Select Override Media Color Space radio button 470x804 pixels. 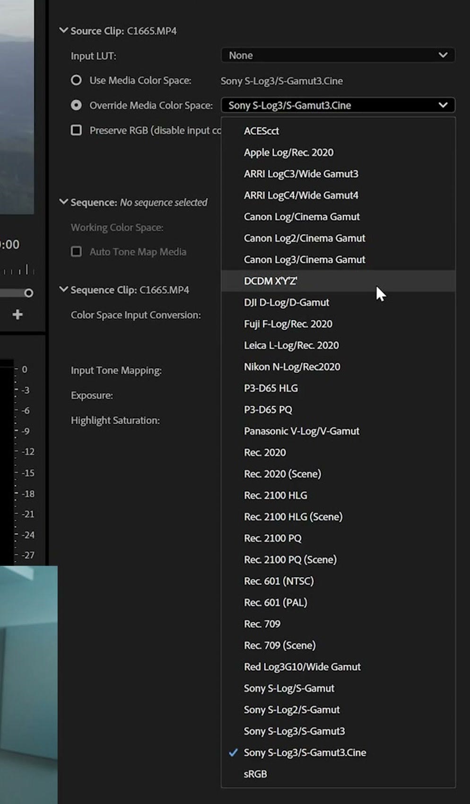pyautogui.click(x=76, y=105)
